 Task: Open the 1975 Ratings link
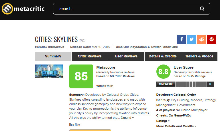[196, 76]
